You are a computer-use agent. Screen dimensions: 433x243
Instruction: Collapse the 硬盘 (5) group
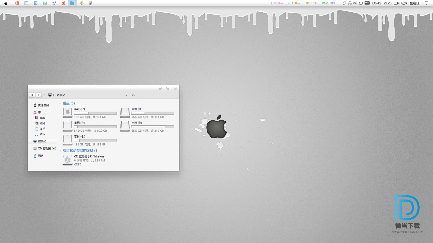[61, 103]
